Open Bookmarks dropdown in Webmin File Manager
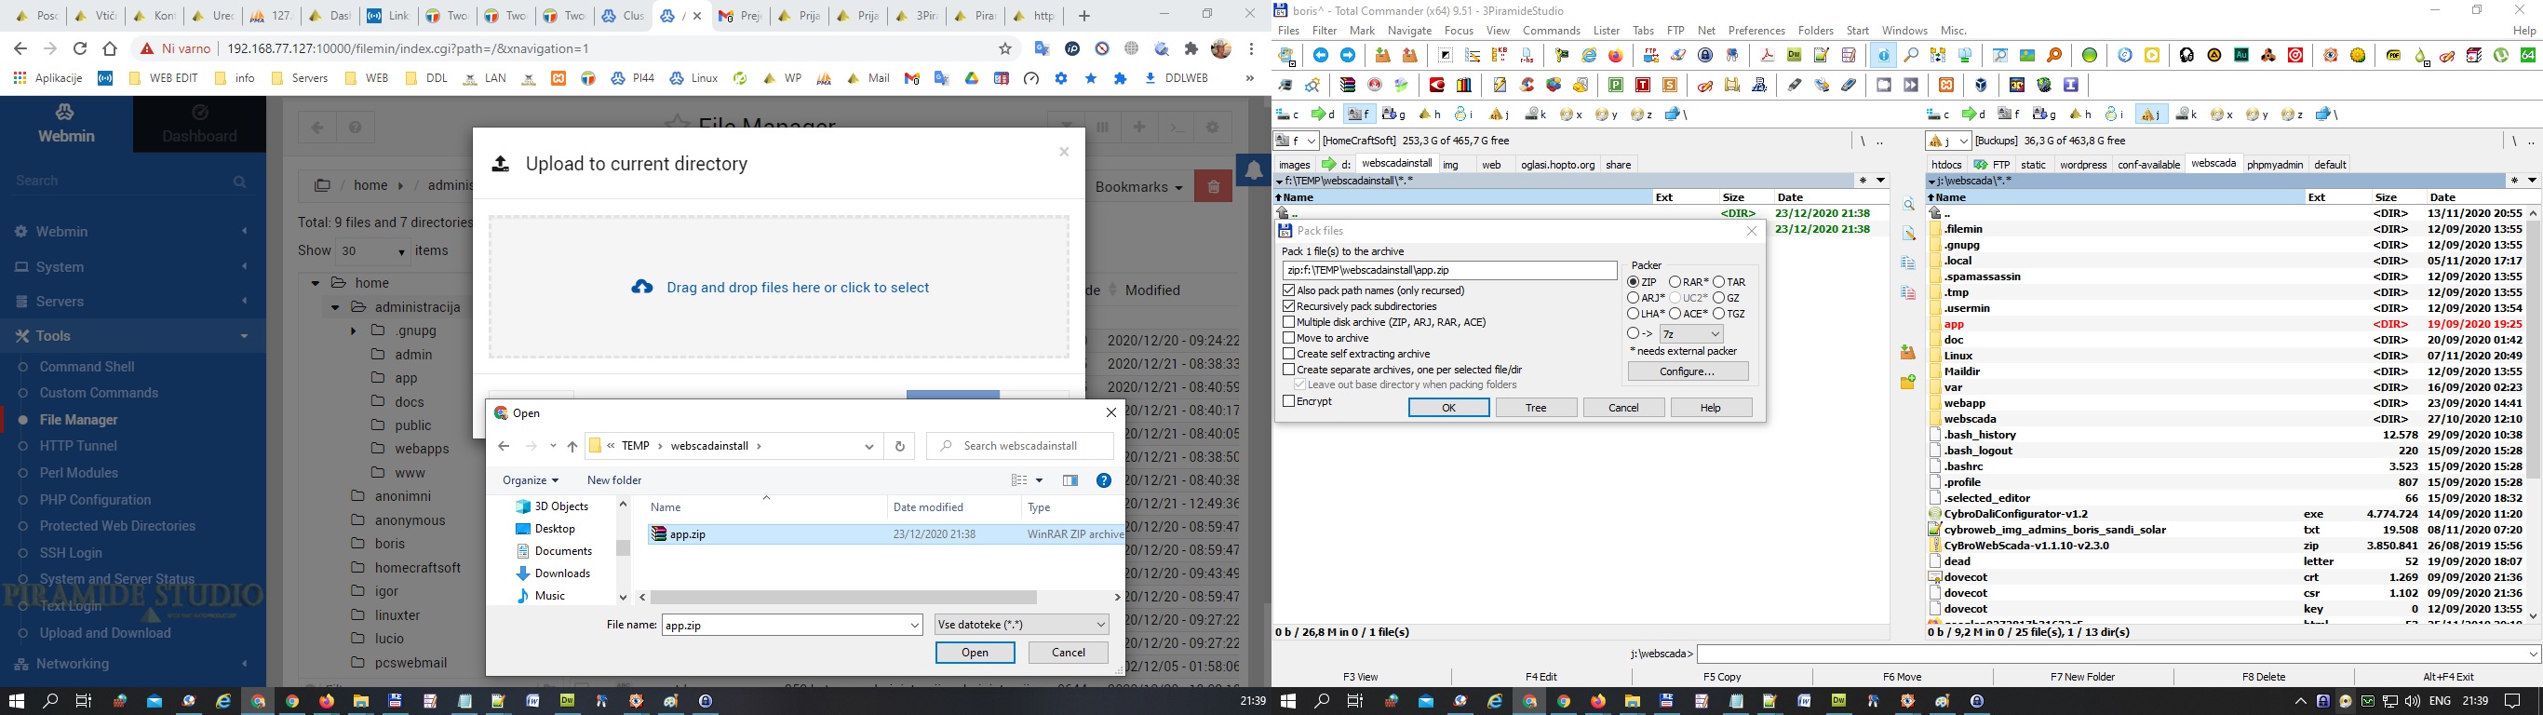2543x715 pixels. pyautogui.click(x=1138, y=186)
